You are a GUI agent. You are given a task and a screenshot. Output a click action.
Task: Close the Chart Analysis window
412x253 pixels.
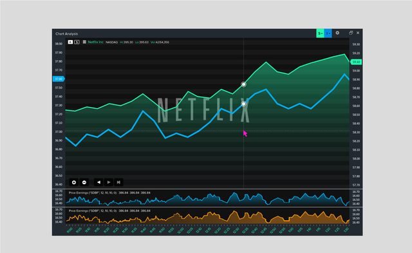(x=358, y=33)
